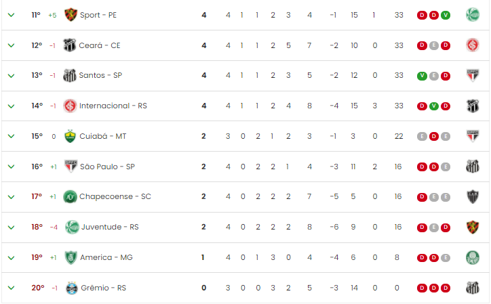The image size is (491, 304).
Task: Open the Juventude - RS team link
Action: pos(110,227)
